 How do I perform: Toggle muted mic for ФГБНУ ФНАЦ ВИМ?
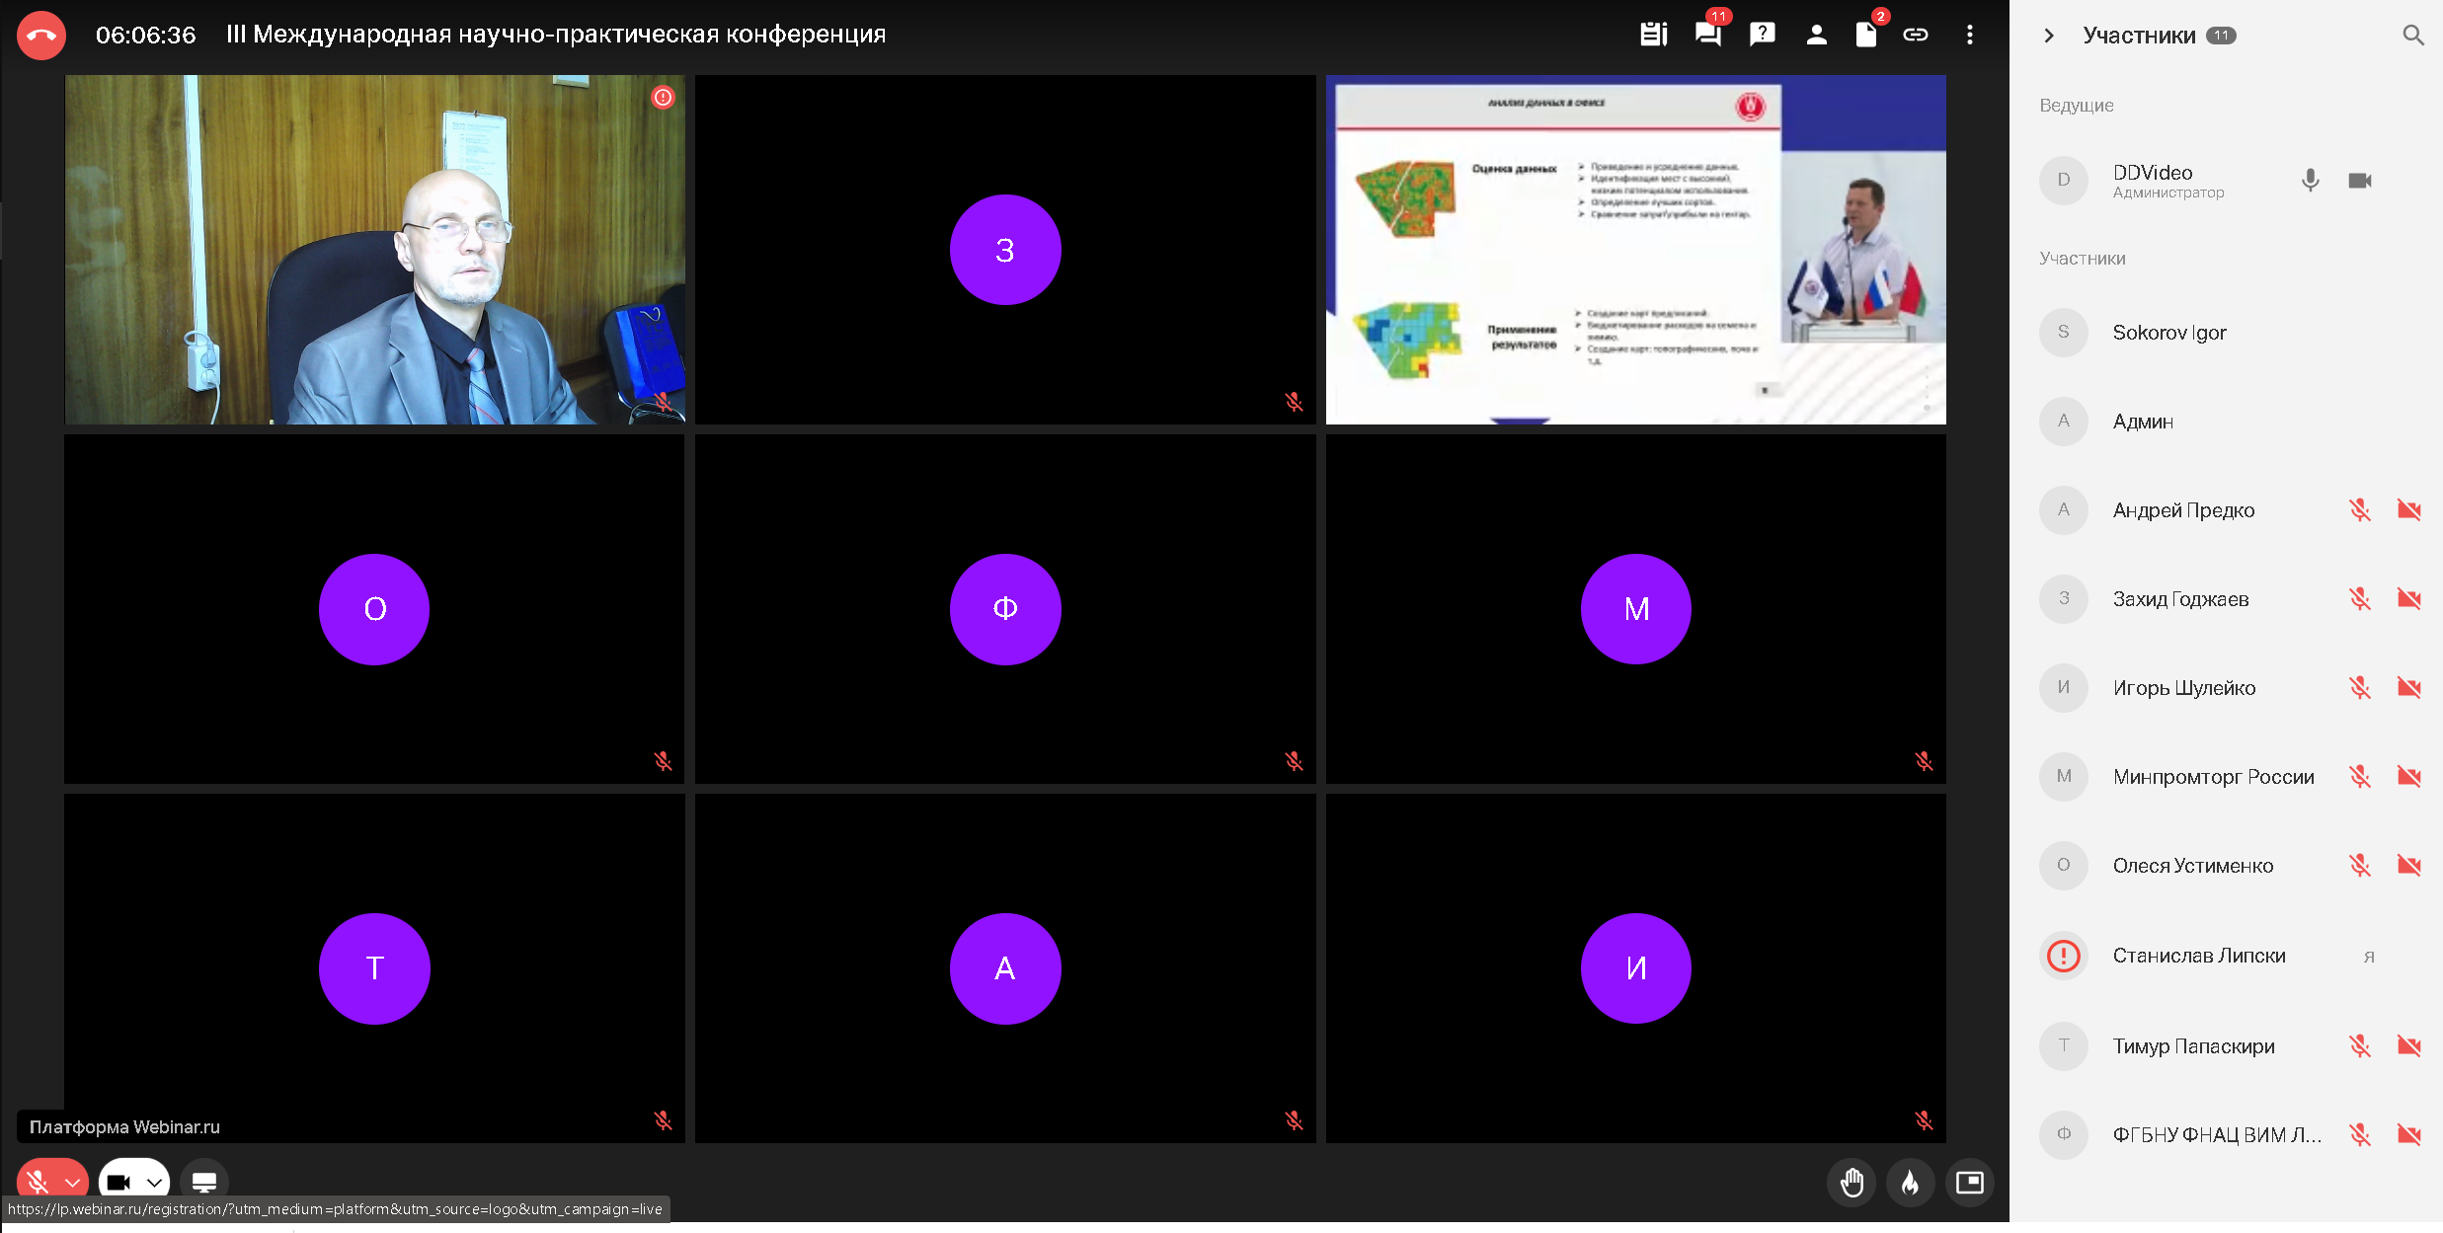pos(2360,1135)
